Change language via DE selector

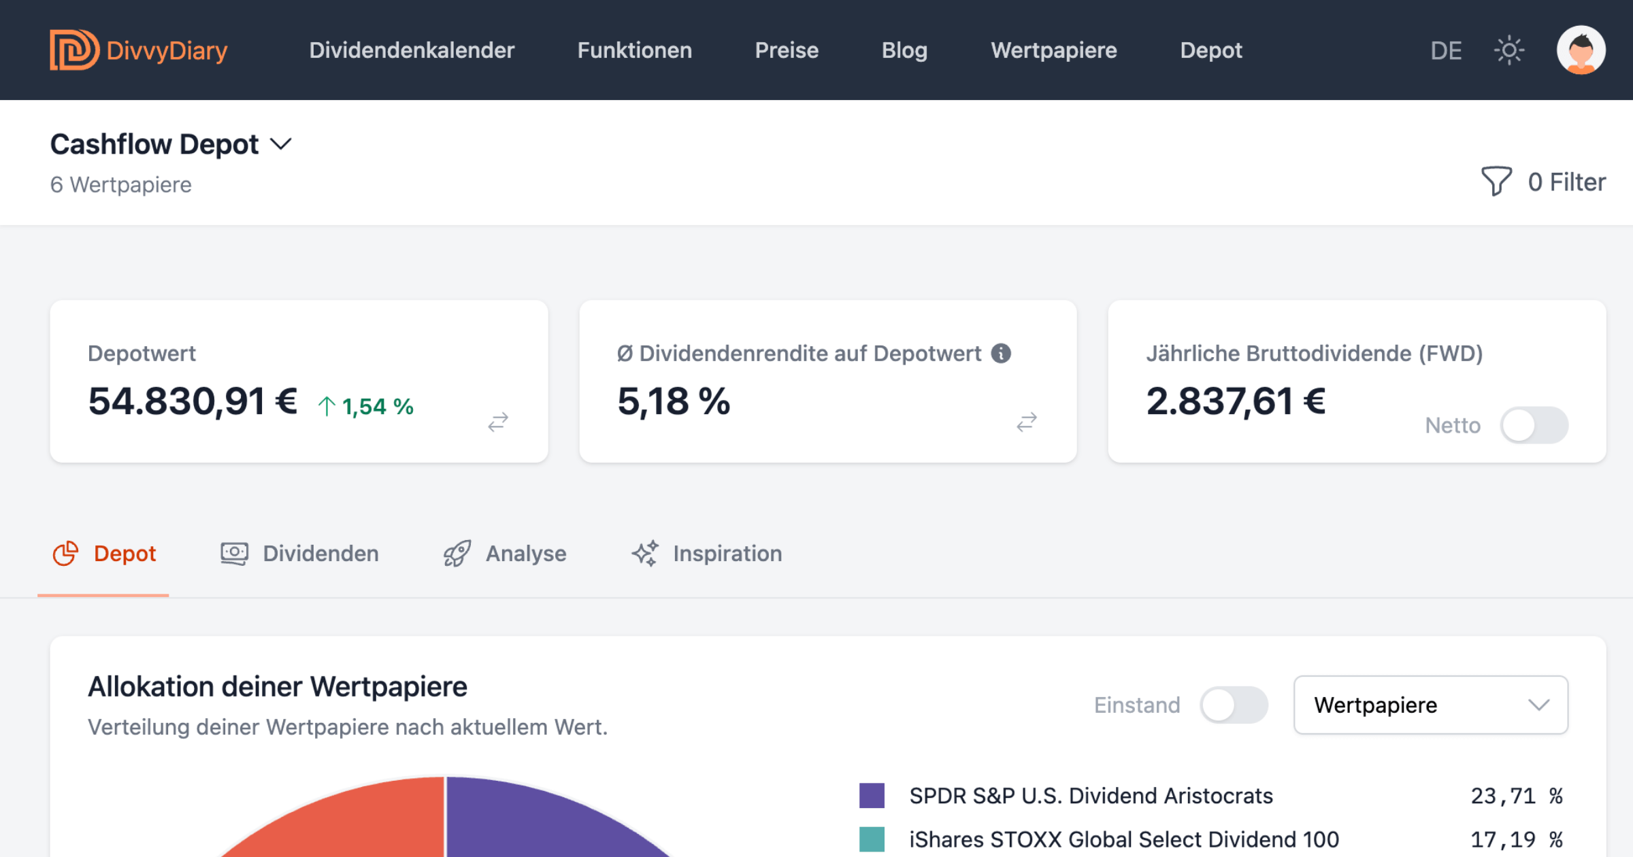pos(1445,51)
